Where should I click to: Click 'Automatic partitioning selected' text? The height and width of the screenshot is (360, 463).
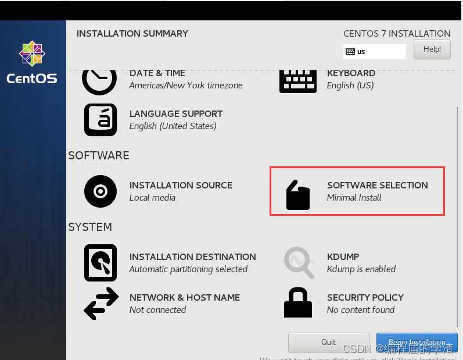click(188, 269)
